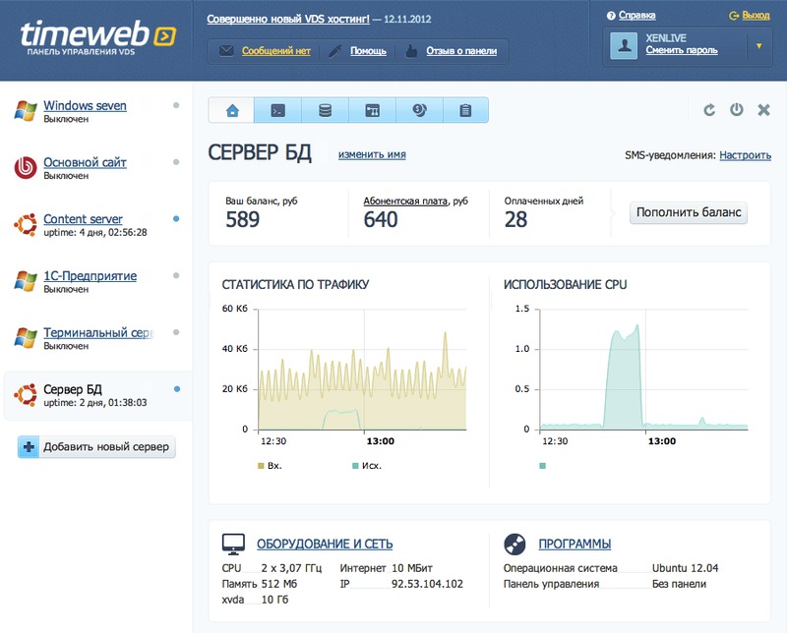Image resolution: width=787 pixels, height=633 pixels.
Task: Toggle the Вх. incoming traffic legend
Action: (x=270, y=466)
